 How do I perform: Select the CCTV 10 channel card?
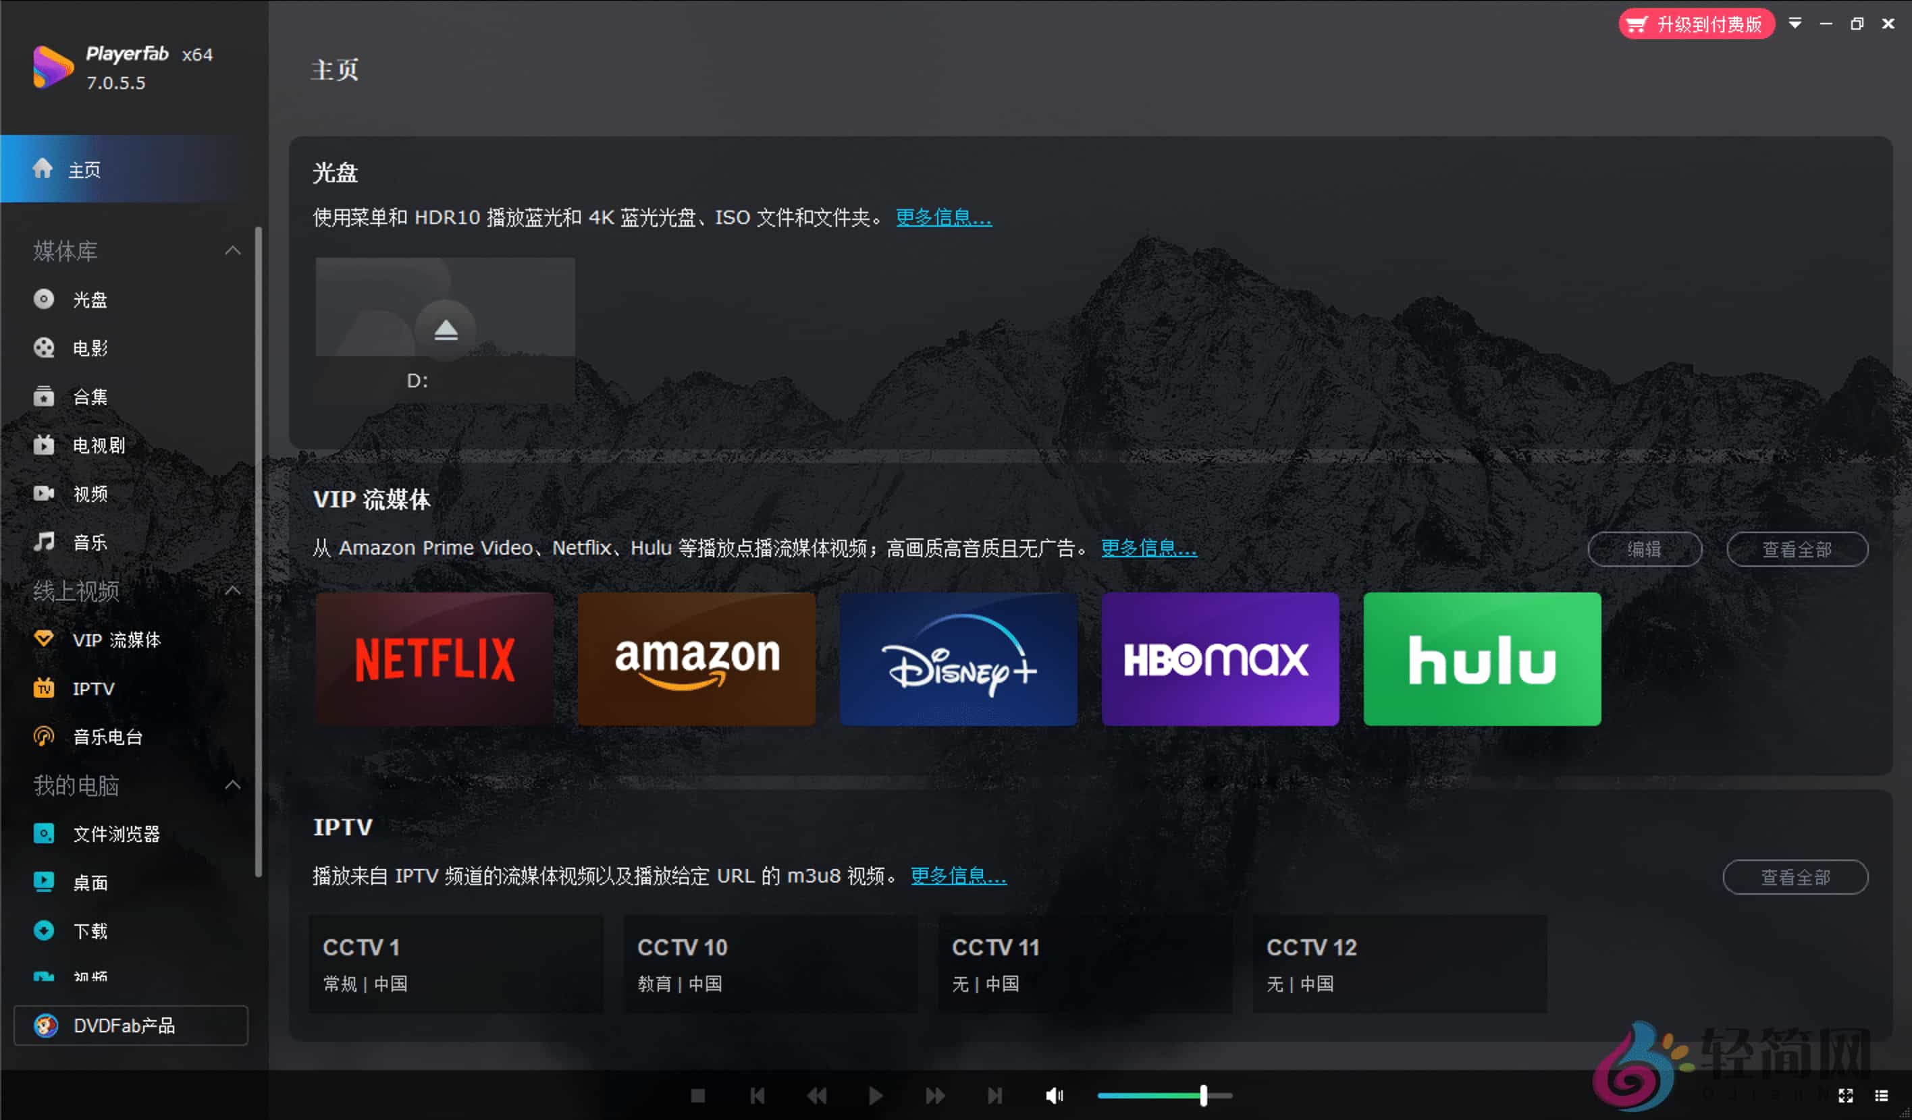click(771, 963)
